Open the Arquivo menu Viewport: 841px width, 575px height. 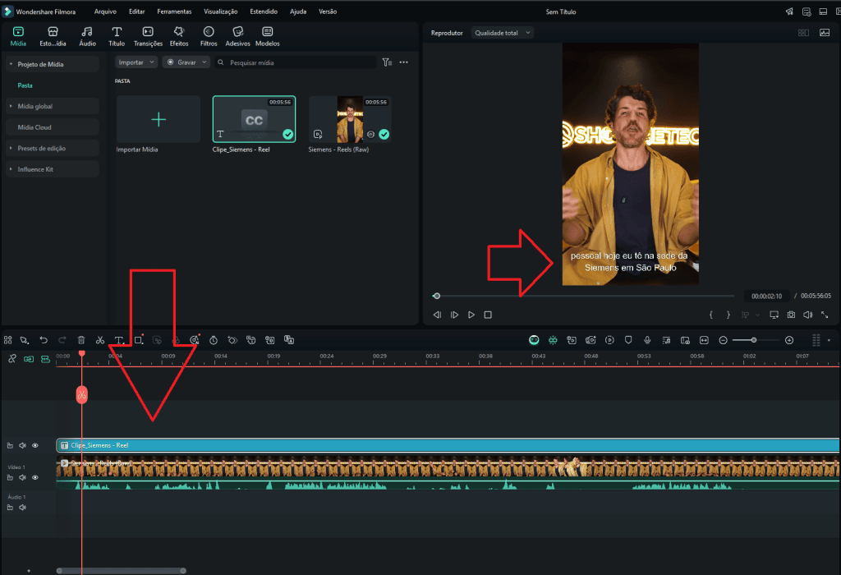point(105,11)
